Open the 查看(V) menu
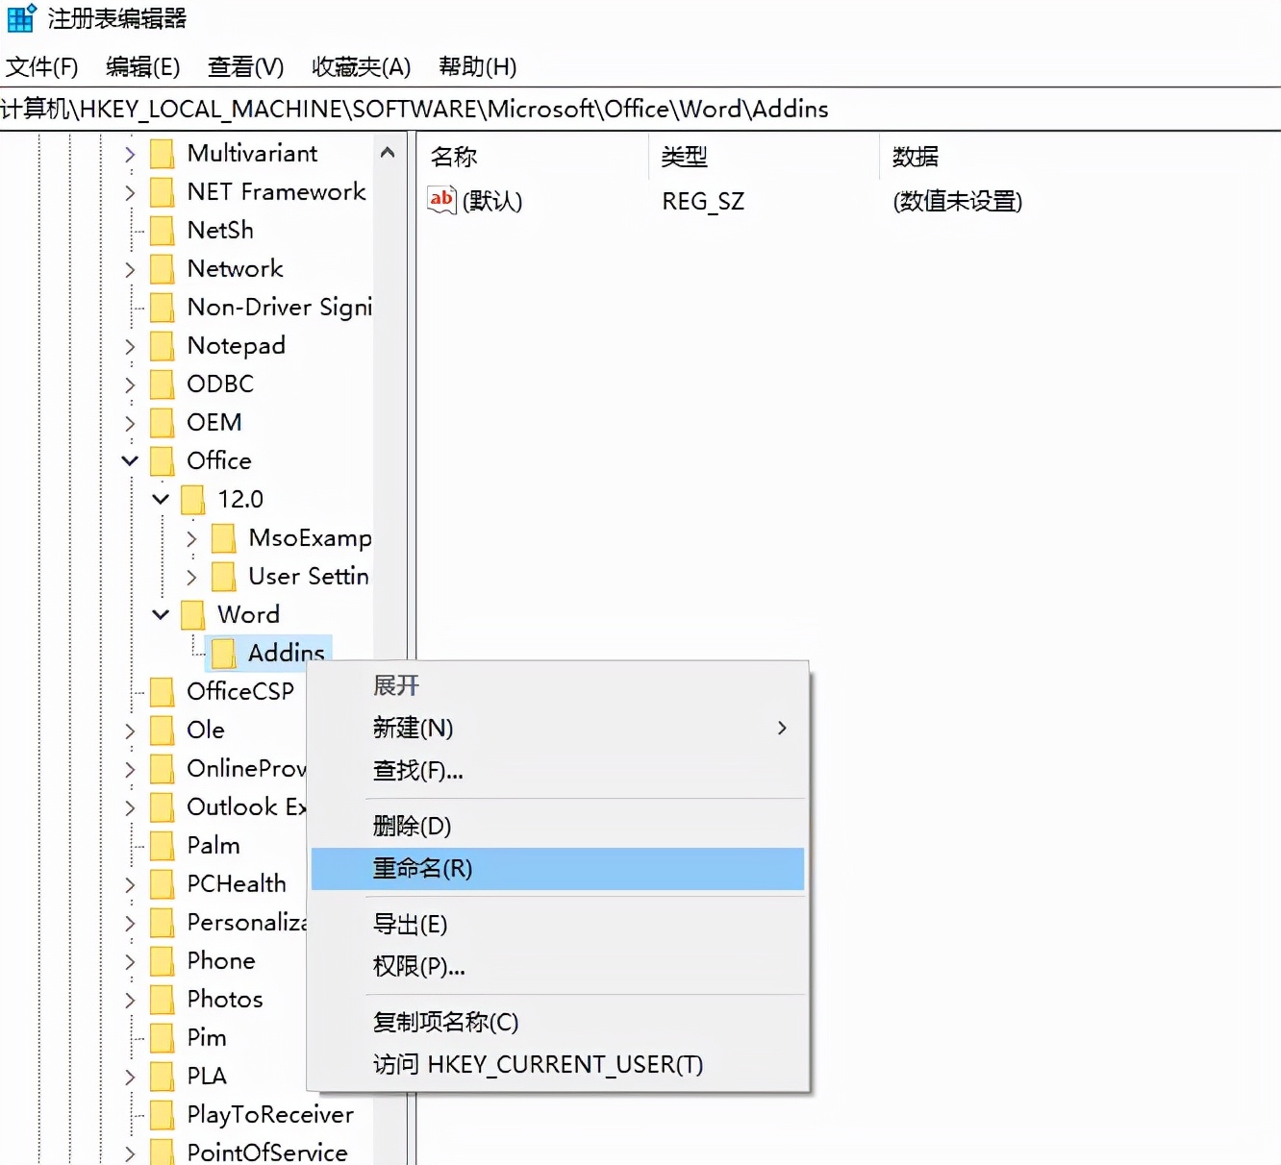1281x1165 pixels. click(x=245, y=66)
